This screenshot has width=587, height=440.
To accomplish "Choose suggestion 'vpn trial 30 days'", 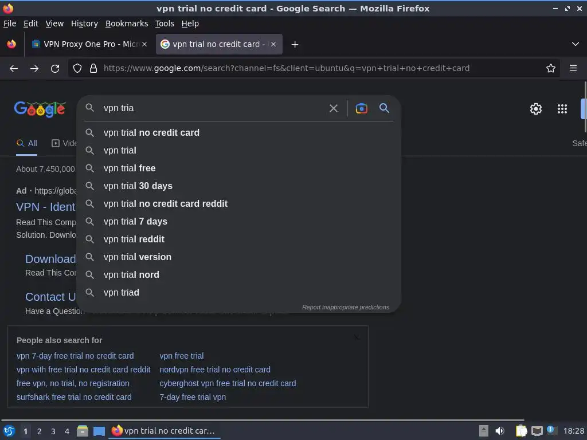I will click(238, 186).
